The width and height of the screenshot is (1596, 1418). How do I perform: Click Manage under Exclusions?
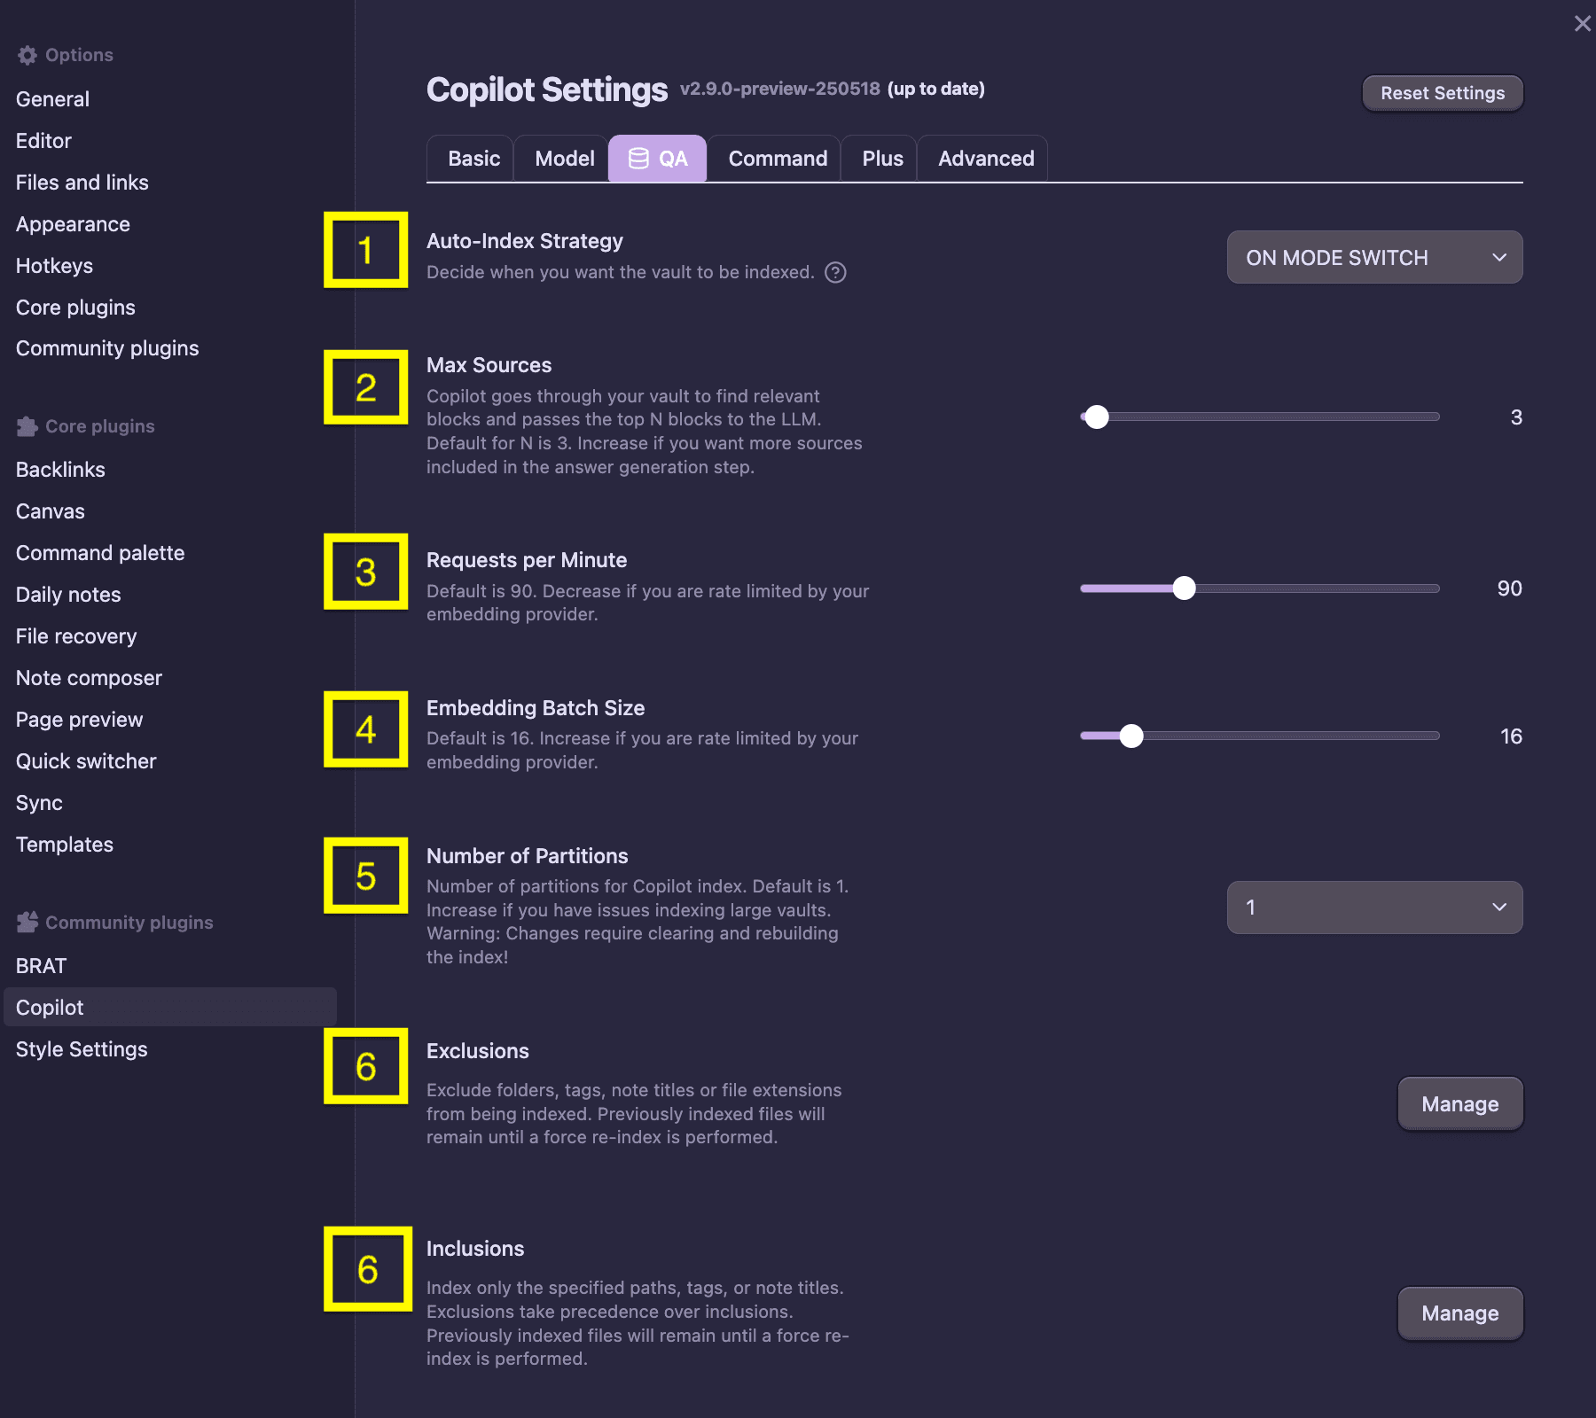1459,1103
